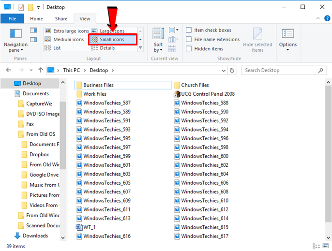This screenshot has height=251, width=332.
Task: Open the Share tab
Action: 61,19
